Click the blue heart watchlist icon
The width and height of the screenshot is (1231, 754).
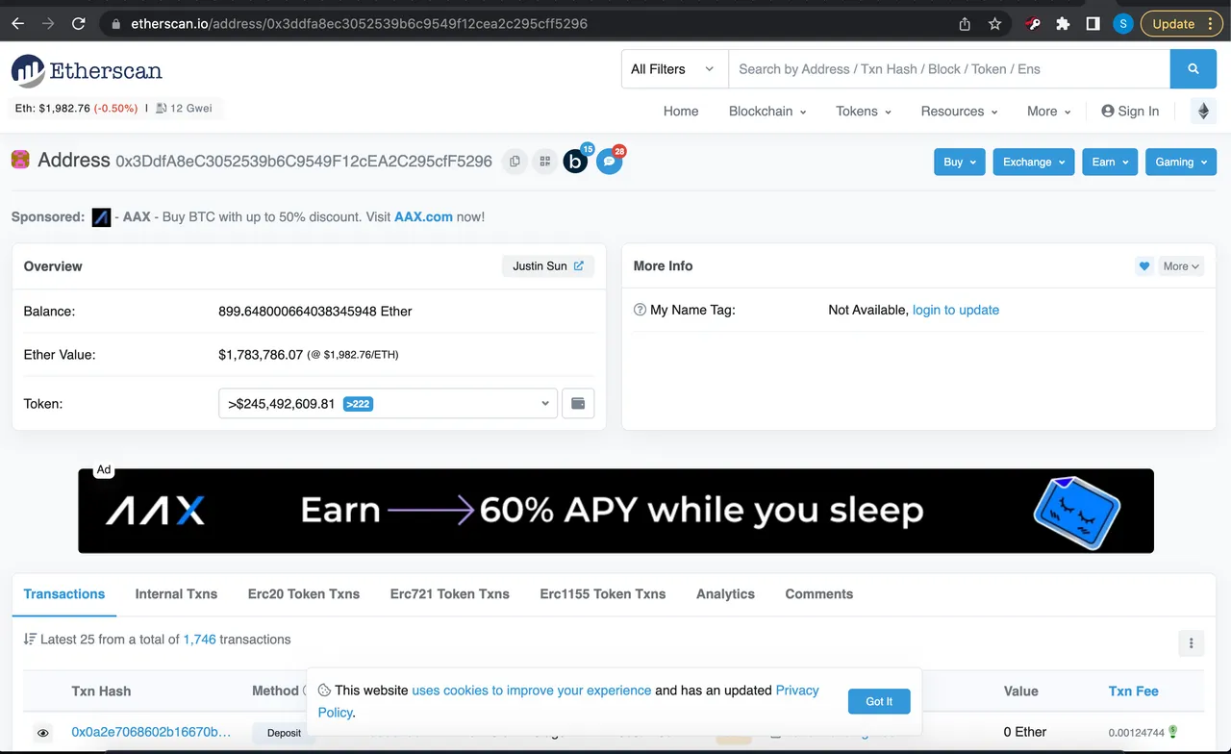point(1143,266)
